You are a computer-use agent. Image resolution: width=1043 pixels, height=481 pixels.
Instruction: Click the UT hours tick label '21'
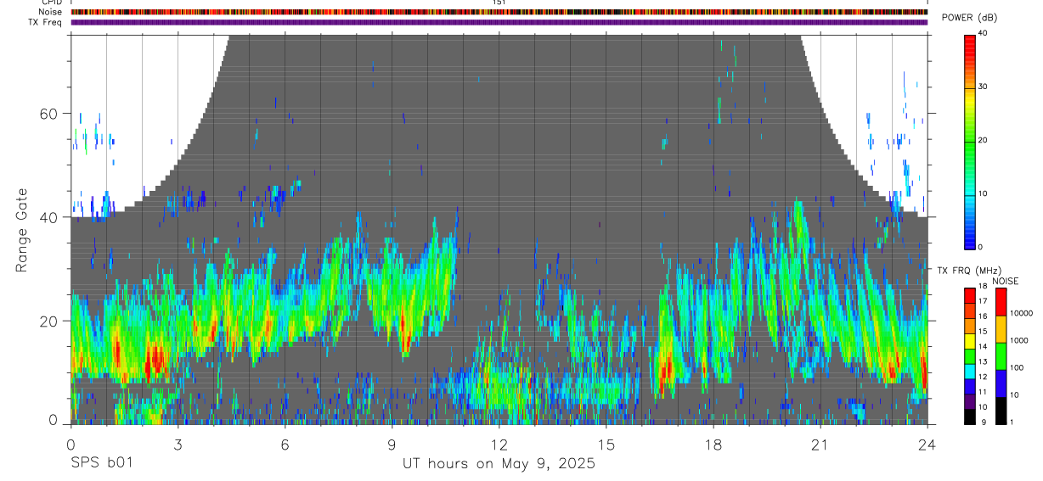point(820,444)
